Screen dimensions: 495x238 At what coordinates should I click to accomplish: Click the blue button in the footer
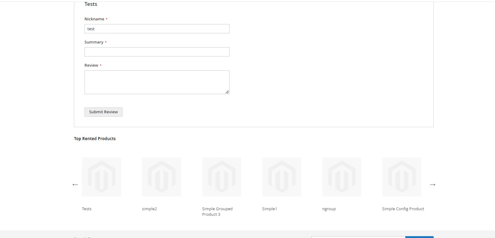[x=419, y=237]
